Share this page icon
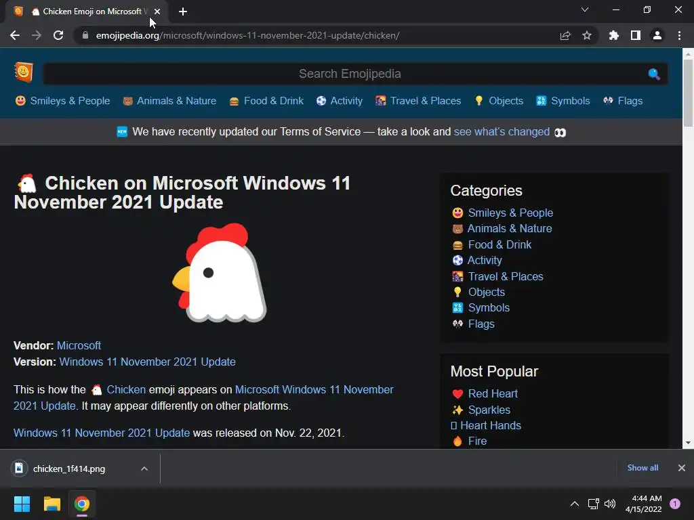This screenshot has height=520, width=694. click(x=565, y=35)
